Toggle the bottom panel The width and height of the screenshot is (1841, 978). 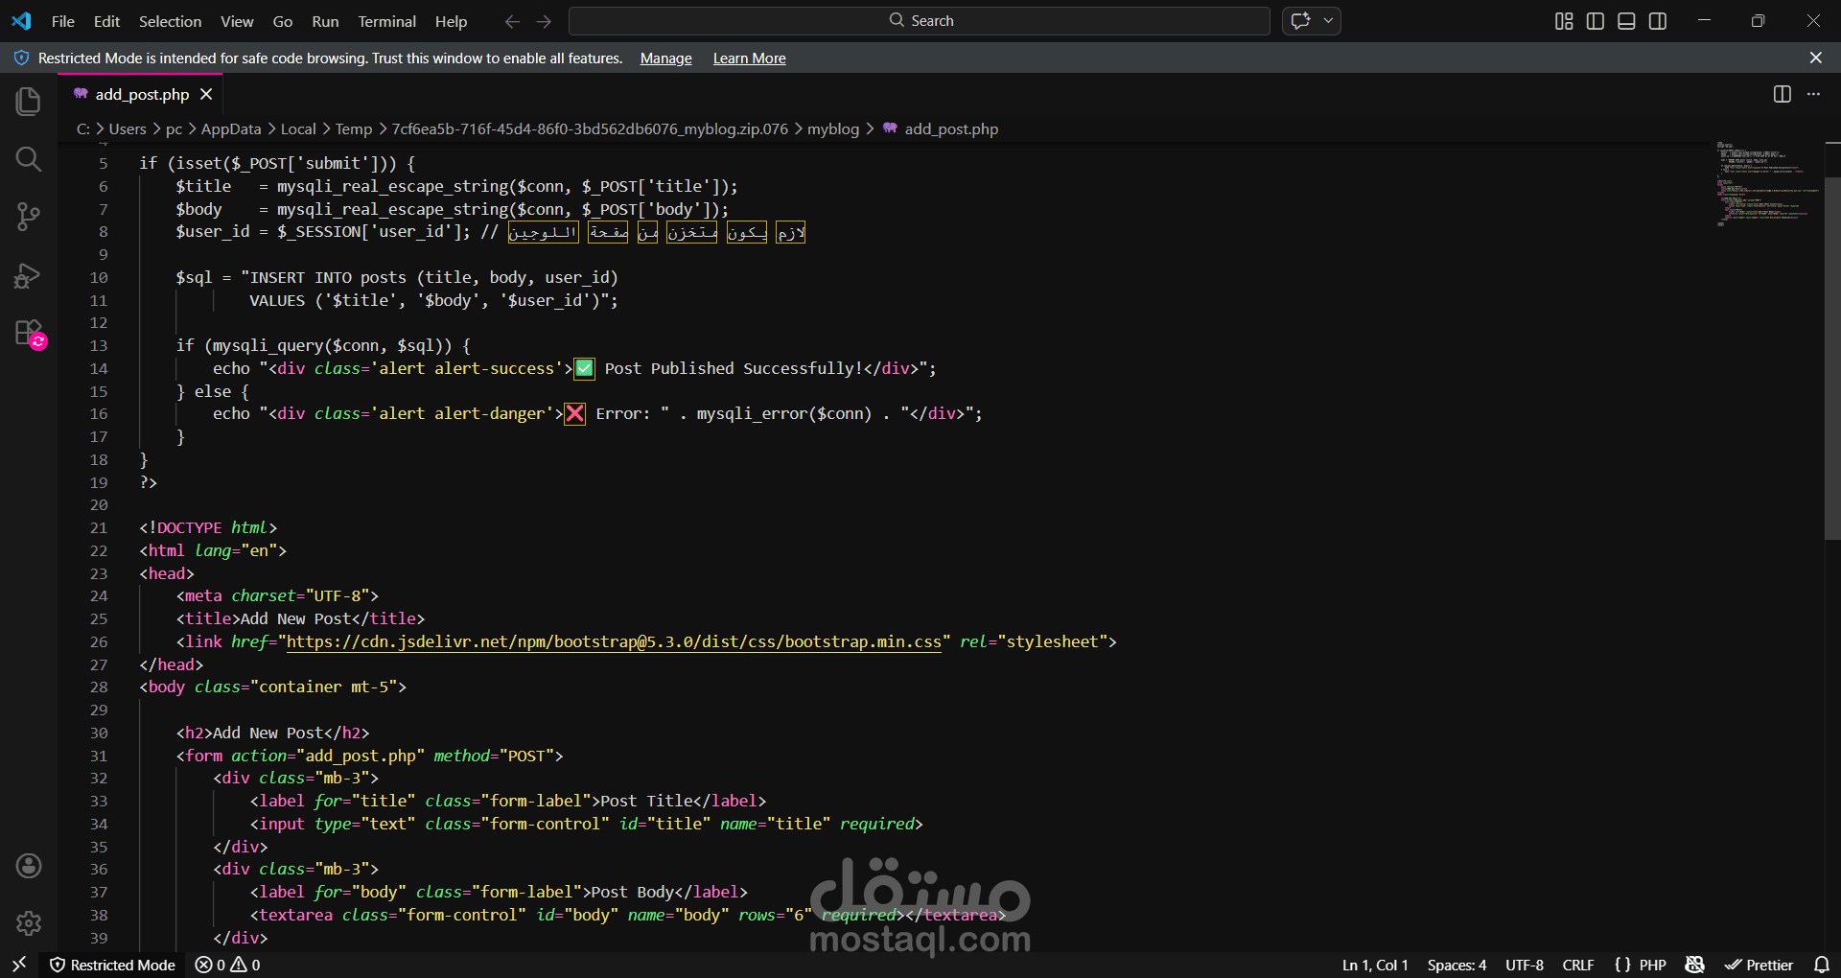(1626, 21)
